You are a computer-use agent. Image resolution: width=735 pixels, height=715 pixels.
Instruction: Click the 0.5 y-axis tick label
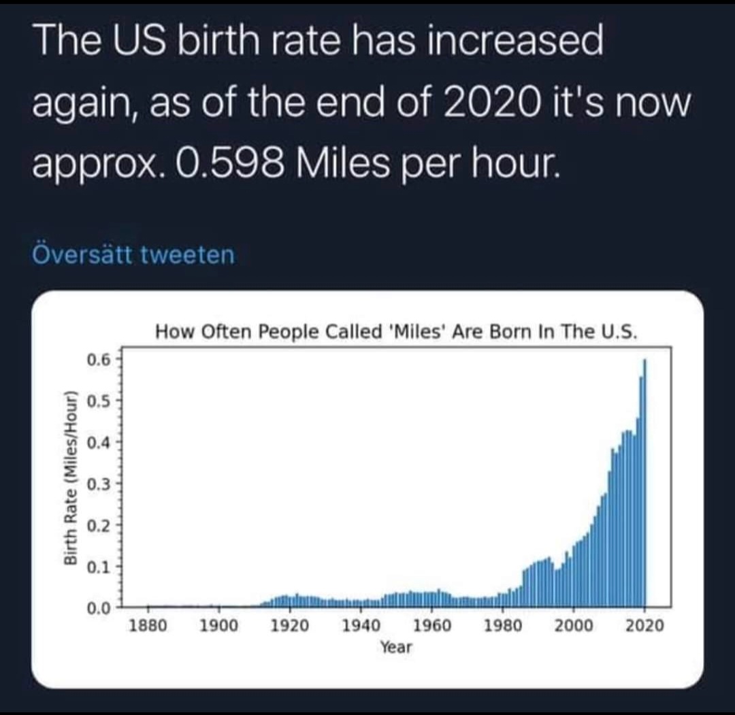click(x=98, y=400)
